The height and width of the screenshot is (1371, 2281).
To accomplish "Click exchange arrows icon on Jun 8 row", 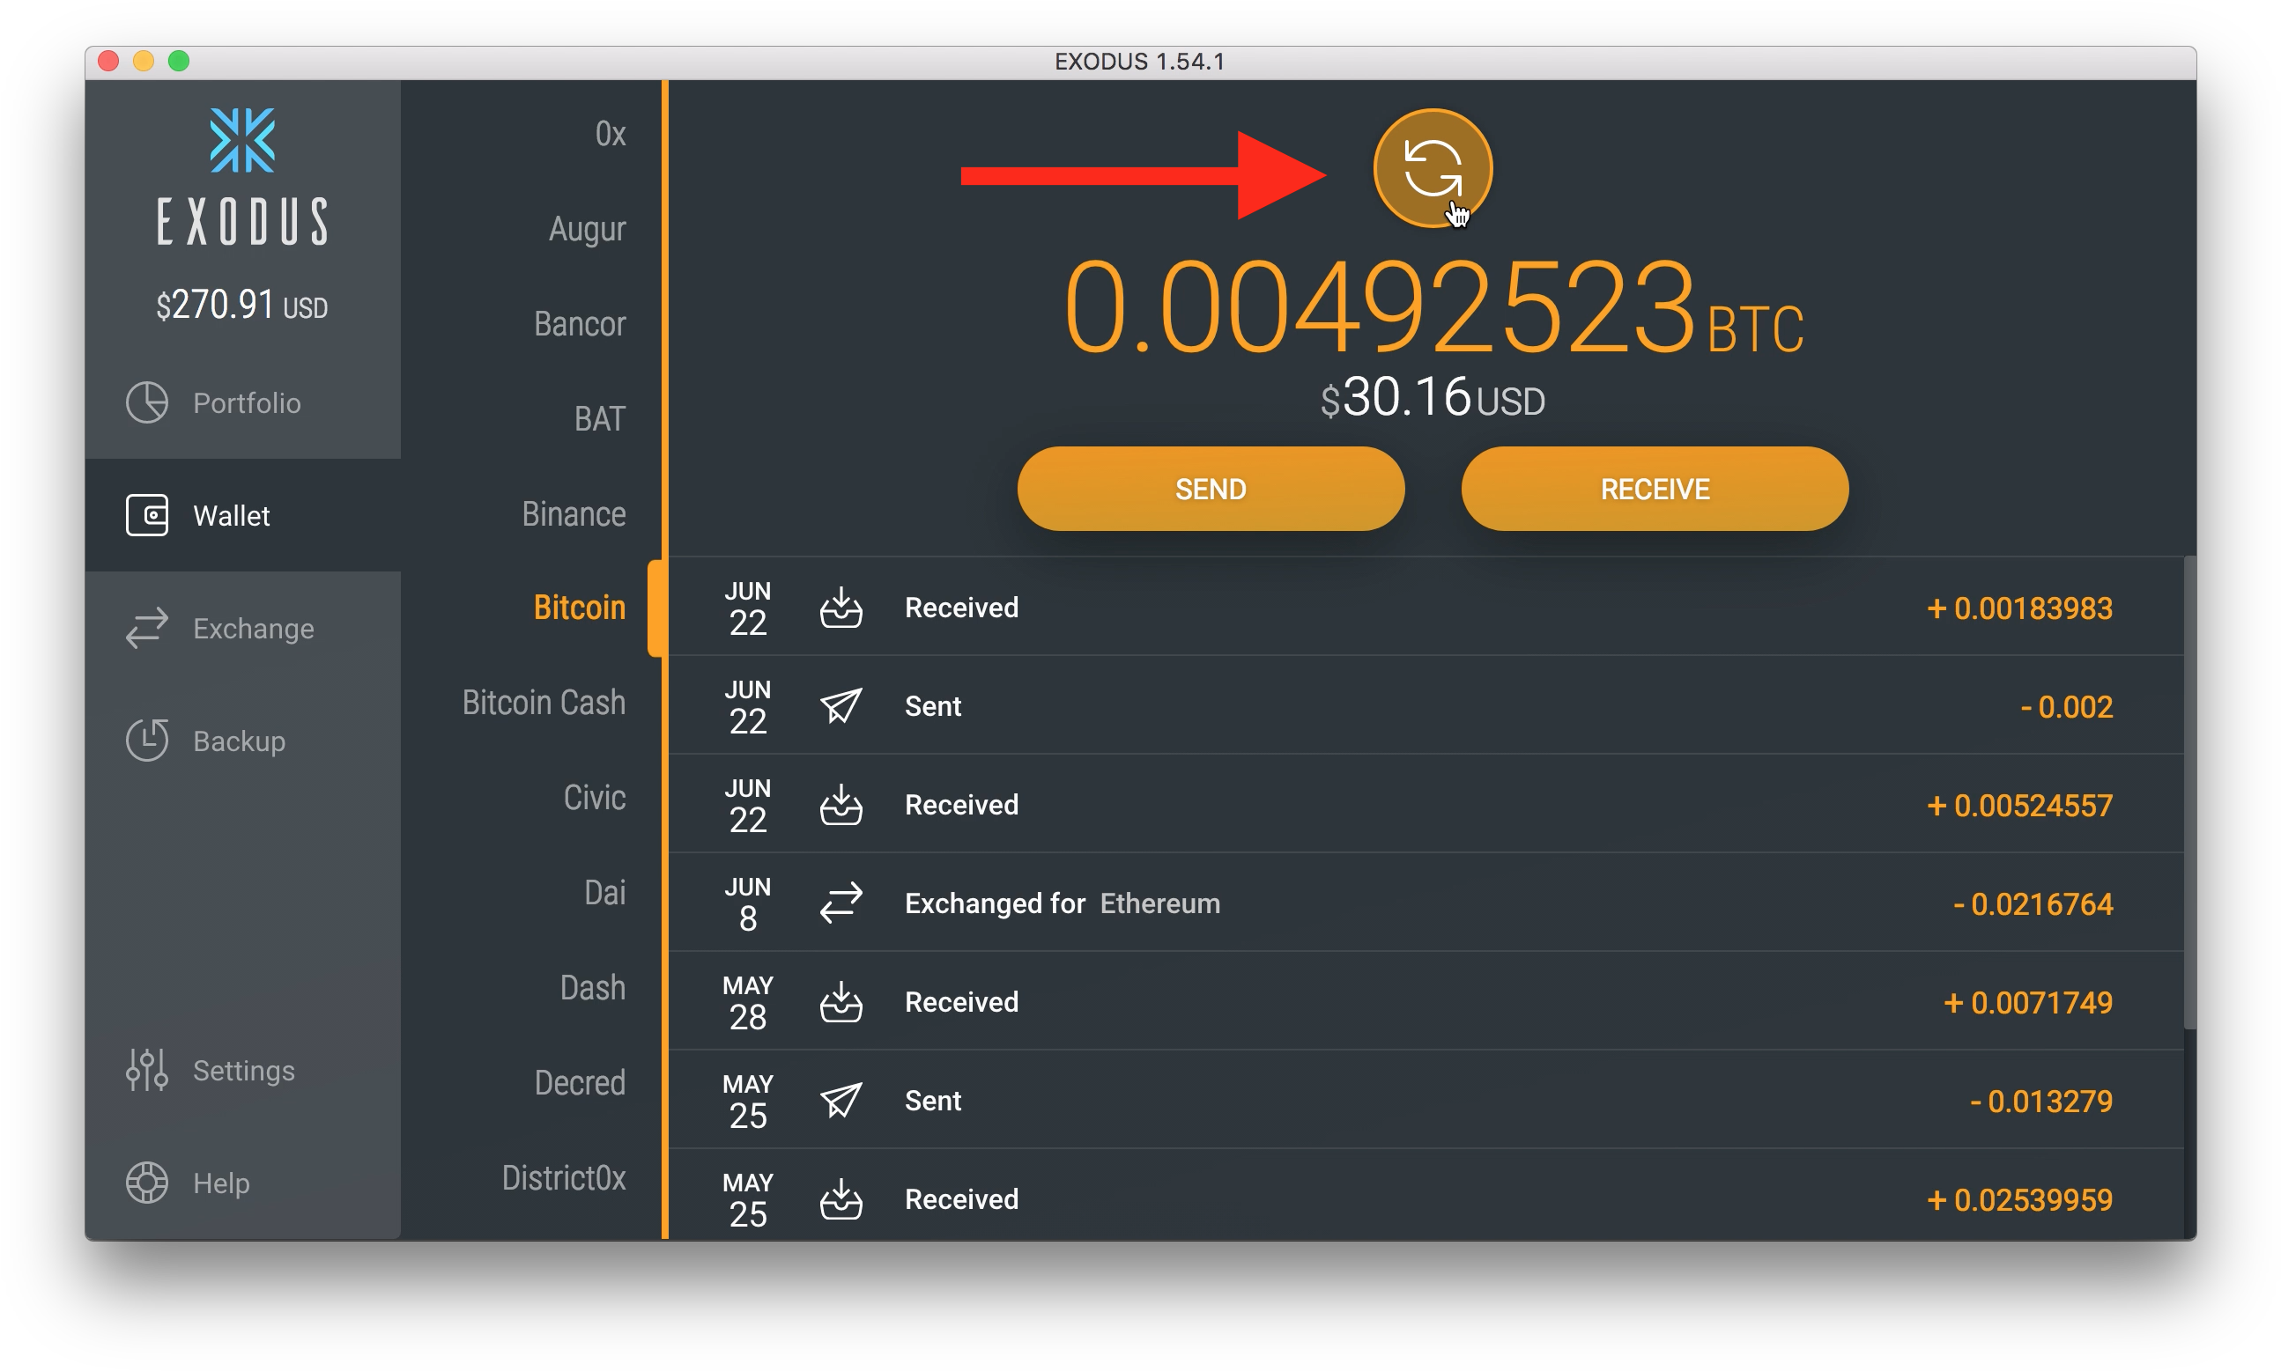I will point(841,903).
